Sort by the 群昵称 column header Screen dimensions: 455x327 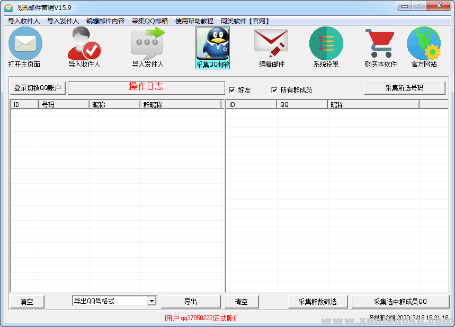[181, 105]
